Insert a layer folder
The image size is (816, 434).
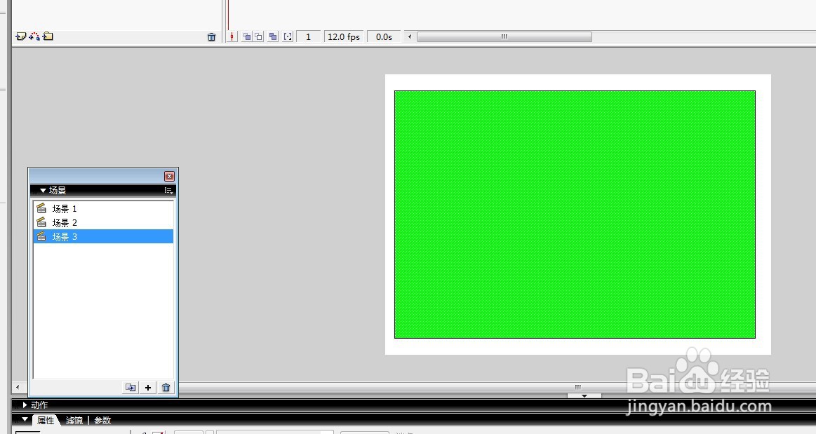pos(48,36)
